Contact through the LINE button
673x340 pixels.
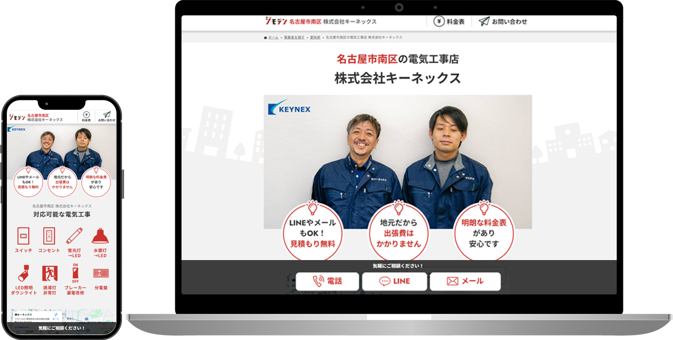click(x=395, y=281)
